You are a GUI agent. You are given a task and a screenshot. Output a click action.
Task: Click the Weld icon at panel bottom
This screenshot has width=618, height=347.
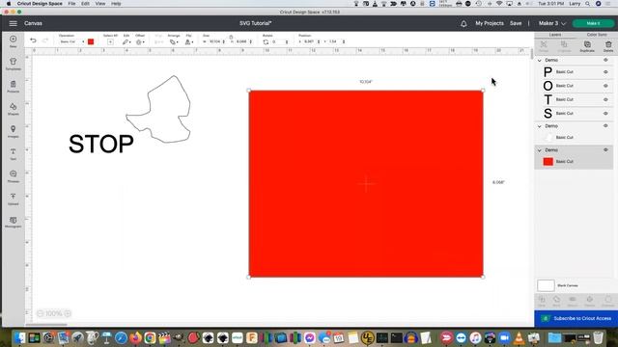[x=556, y=302]
